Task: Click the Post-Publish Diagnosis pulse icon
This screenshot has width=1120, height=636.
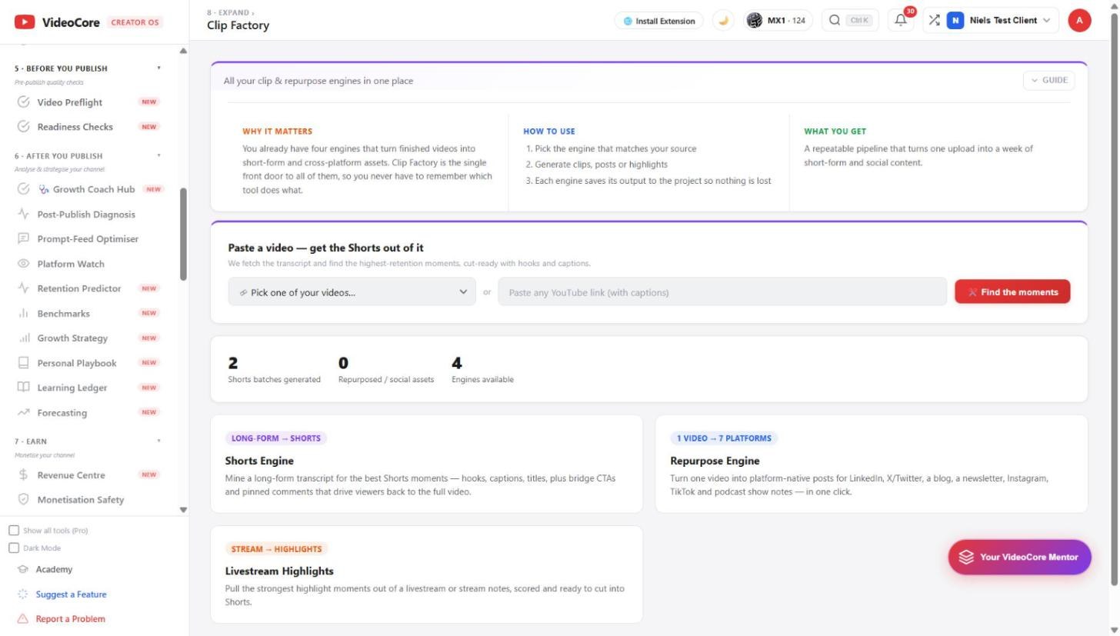Action: pos(24,215)
